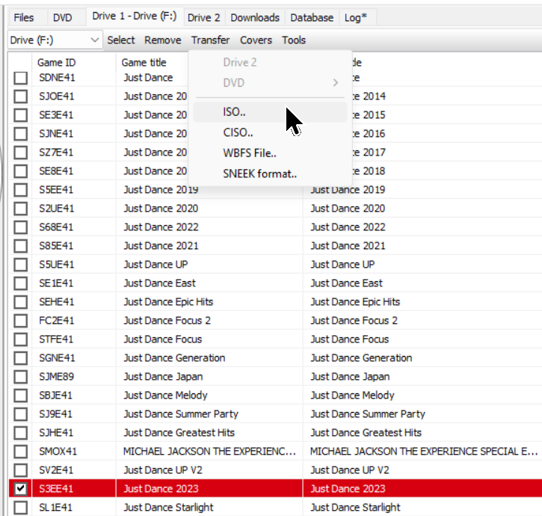Image resolution: width=542 pixels, height=516 pixels.
Task: Select the Just Dance Melody title
Action: click(x=165, y=396)
